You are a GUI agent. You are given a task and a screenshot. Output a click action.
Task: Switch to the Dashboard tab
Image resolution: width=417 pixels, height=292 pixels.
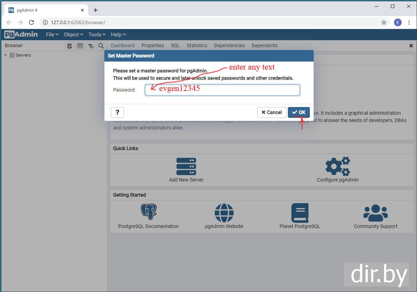click(122, 45)
